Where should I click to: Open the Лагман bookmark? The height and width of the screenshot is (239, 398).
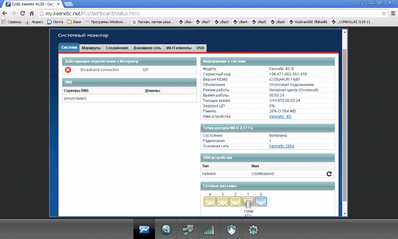click(x=152, y=22)
